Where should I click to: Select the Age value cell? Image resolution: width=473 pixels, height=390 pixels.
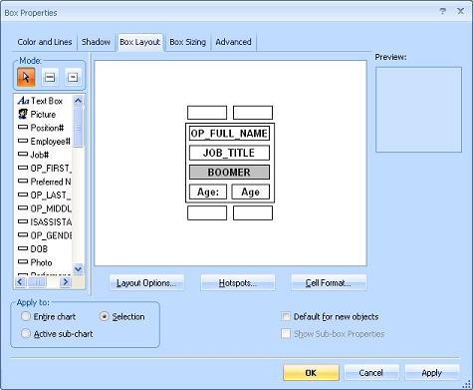pos(251,192)
